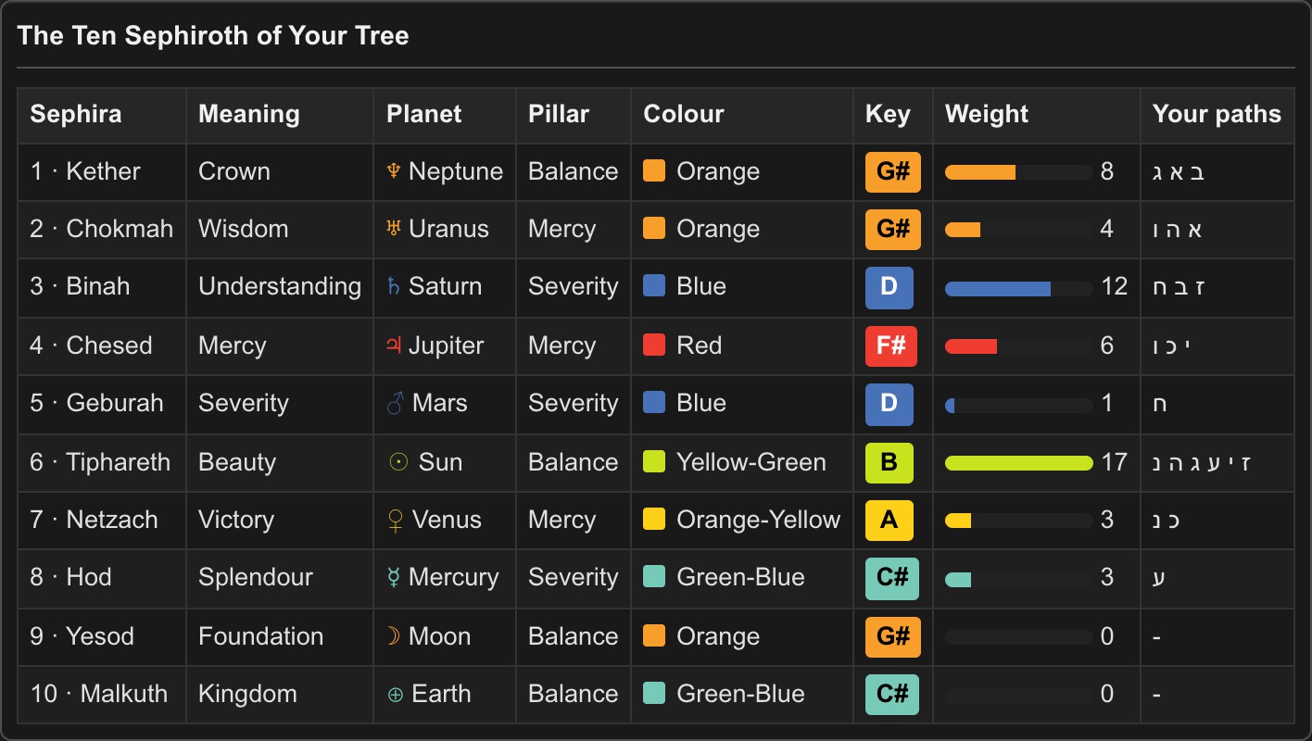The width and height of the screenshot is (1312, 741).
Task: Click the Your paths column header
Action: 1217,116
